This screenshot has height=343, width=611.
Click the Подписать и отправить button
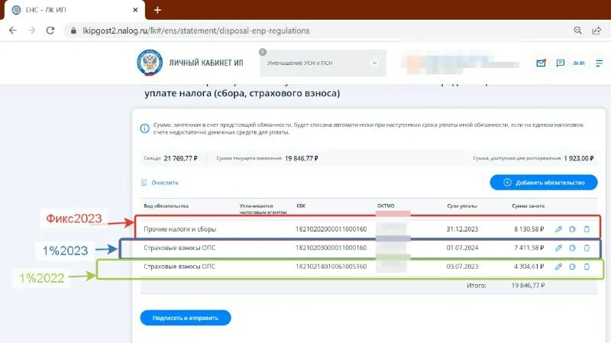click(186, 318)
